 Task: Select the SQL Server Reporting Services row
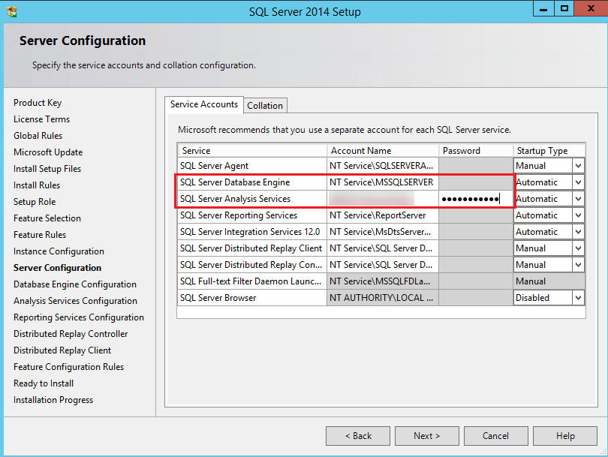(252, 215)
